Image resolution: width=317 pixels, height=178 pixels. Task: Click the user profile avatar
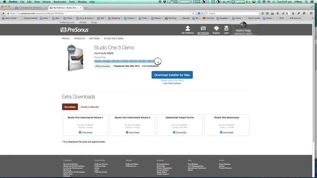243,25
